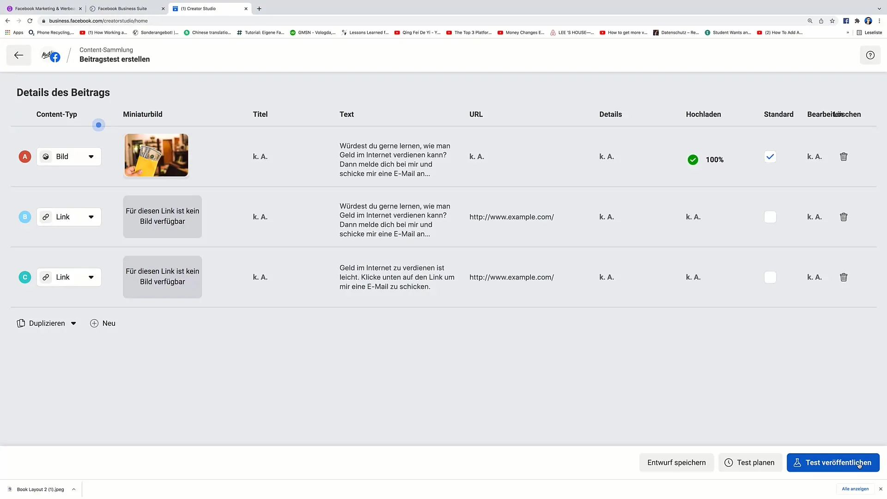The height and width of the screenshot is (499, 887).
Task: Enable the Standard checkmark for row A
Action: 771,157
